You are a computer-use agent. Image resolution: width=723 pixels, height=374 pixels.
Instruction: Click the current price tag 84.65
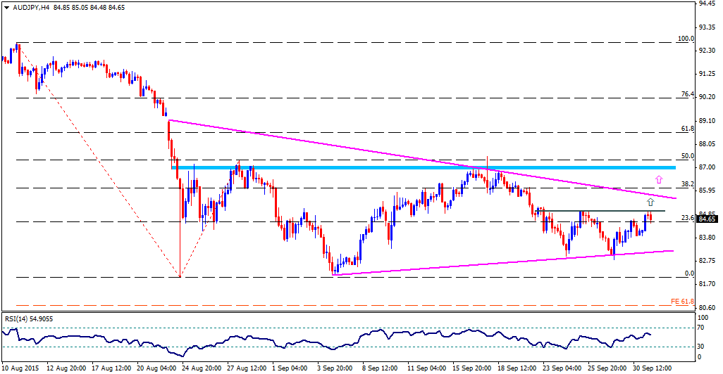click(x=707, y=219)
